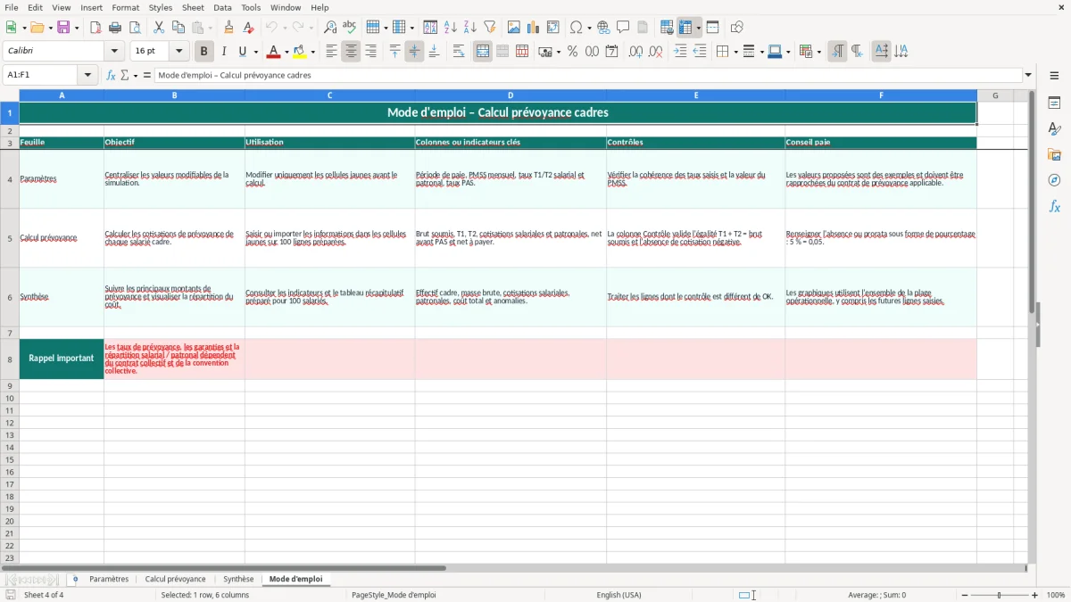Toggle Wrap Text
Viewport: 1071px width, 602px height.
[459, 52]
